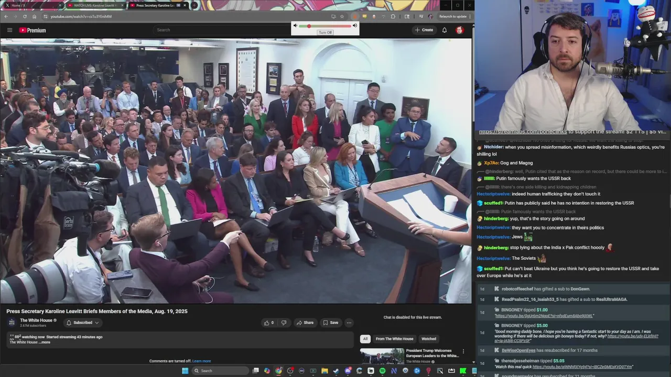Image resolution: width=671 pixels, height=377 pixels.
Task: Open BINGONEY's tipped youtu.be link for $1.00
Action: pyautogui.click(x=544, y=316)
